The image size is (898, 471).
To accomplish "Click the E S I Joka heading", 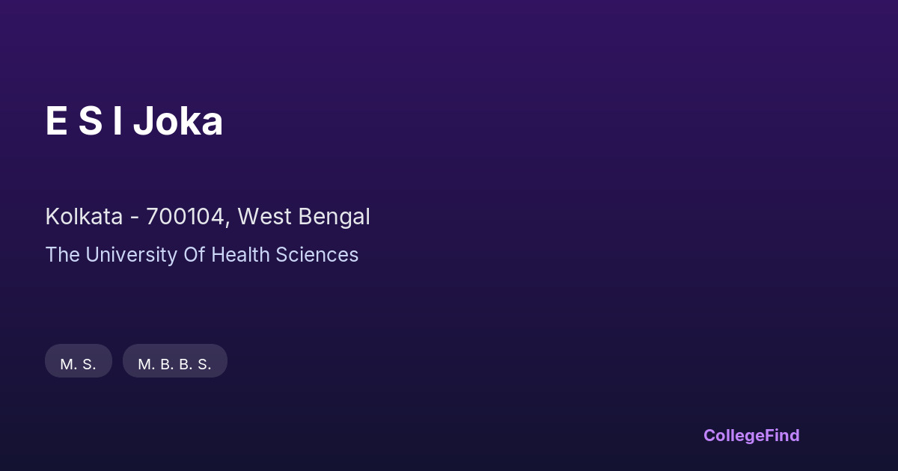I will [x=134, y=122].
